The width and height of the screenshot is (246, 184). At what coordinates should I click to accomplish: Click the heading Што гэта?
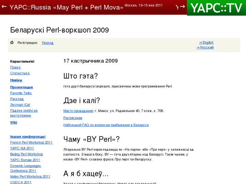click(81, 76)
